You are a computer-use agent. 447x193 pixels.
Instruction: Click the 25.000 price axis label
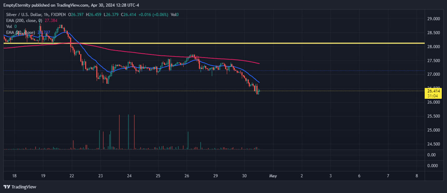[433, 130]
